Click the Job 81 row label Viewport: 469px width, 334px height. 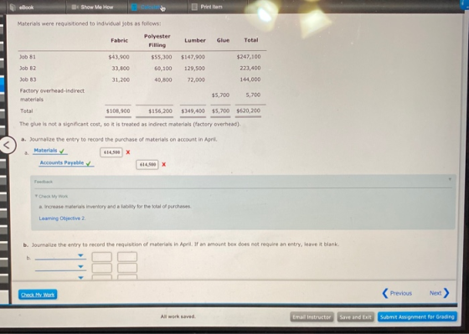(28, 57)
